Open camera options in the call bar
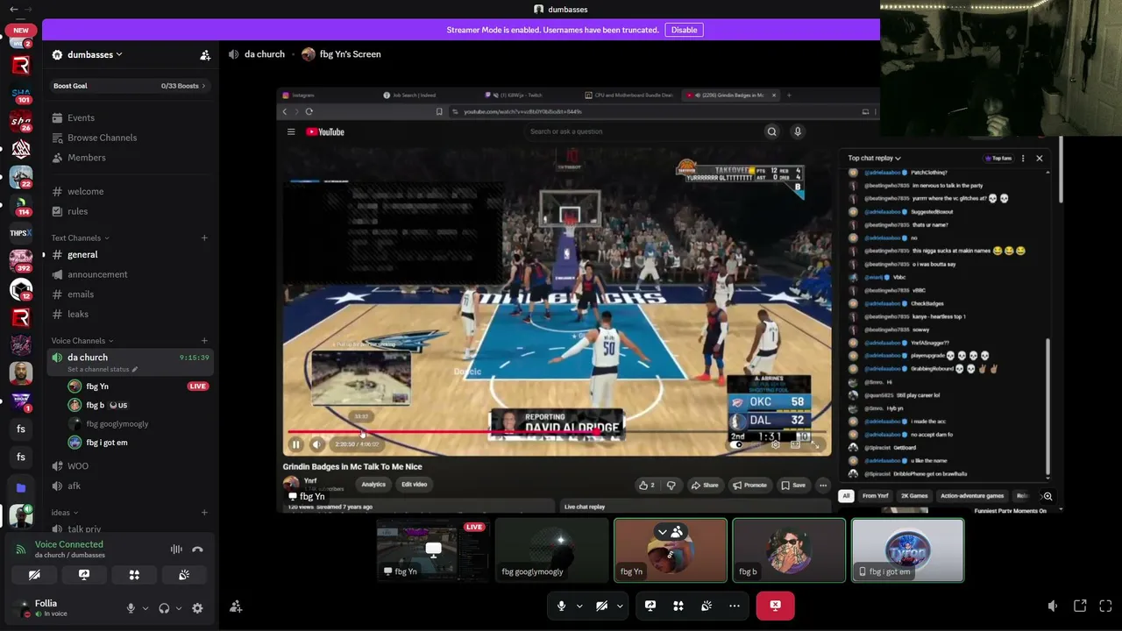 click(x=620, y=606)
